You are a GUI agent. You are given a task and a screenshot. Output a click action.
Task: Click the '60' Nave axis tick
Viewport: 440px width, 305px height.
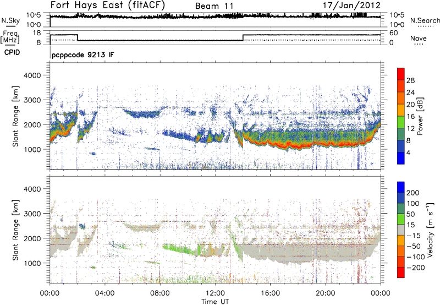point(394,33)
